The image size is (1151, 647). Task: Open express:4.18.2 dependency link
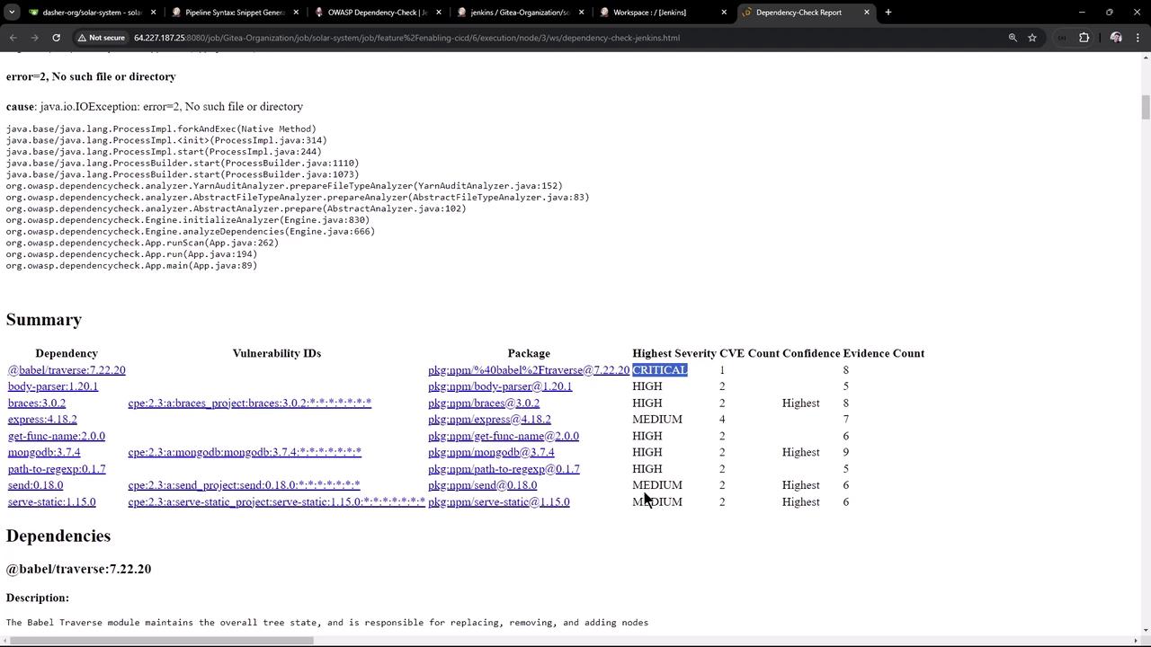pos(42,420)
